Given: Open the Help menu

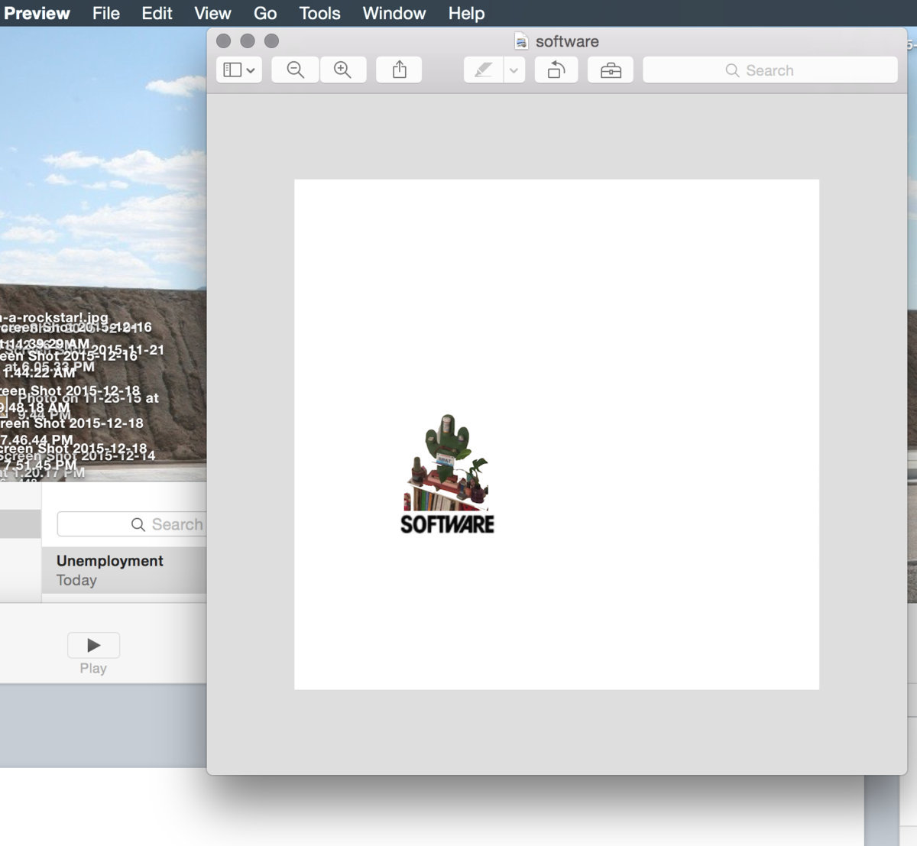Looking at the screenshot, I should coord(466,13).
